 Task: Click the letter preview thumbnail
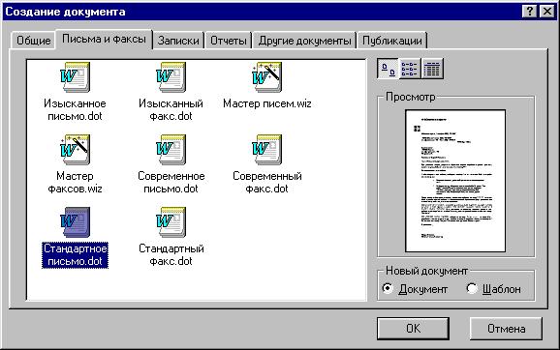click(x=455, y=181)
